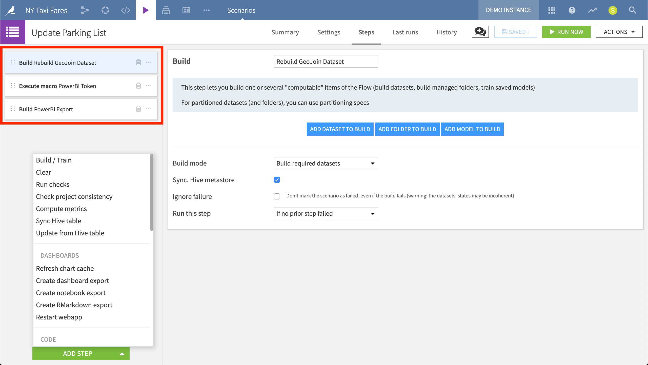Select the Build Rebuild GeoJoin Dataset step
Image resolution: width=648 pixels, height=365 pixels.
tap(81, 63)
